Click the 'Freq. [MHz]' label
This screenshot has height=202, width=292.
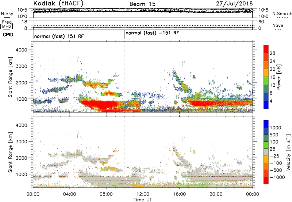pos(7,25)
